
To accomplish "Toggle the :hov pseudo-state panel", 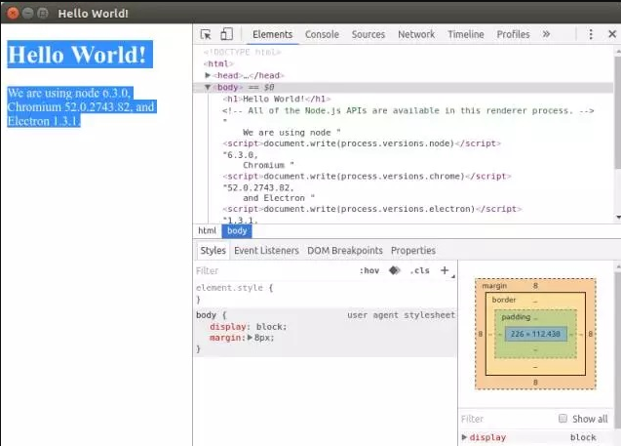I will tap(369, 270).
